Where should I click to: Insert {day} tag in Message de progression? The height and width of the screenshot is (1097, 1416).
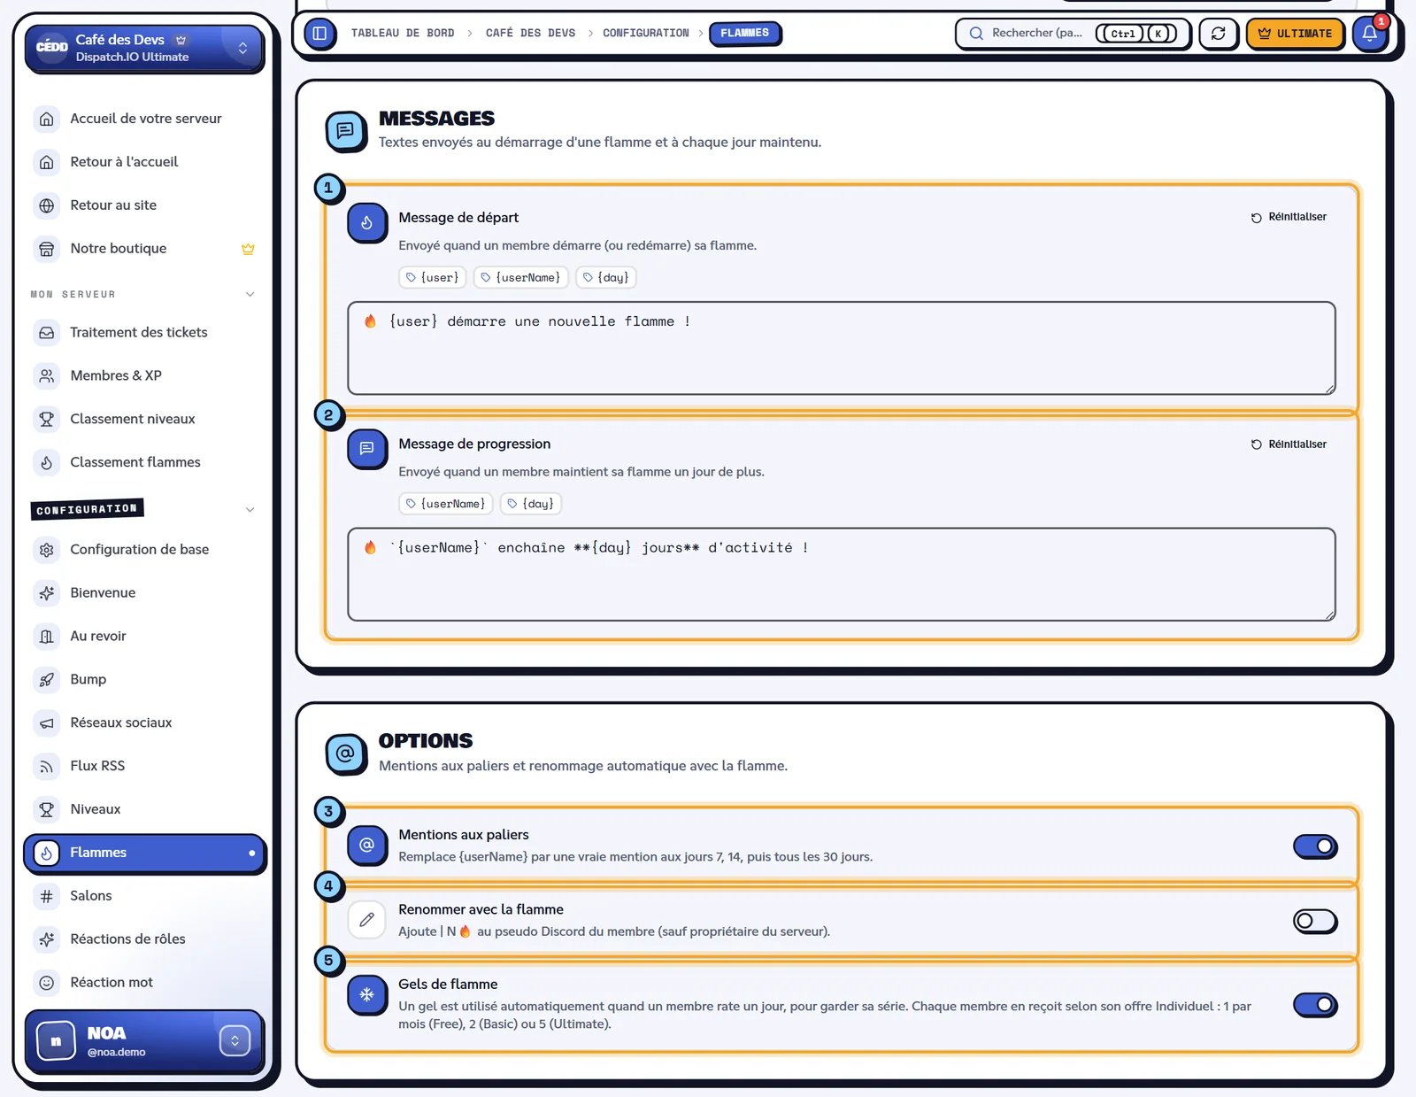coord(531,504)
